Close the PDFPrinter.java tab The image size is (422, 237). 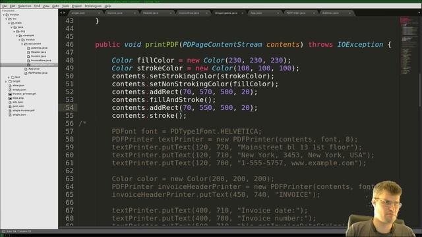pos(314,13)
